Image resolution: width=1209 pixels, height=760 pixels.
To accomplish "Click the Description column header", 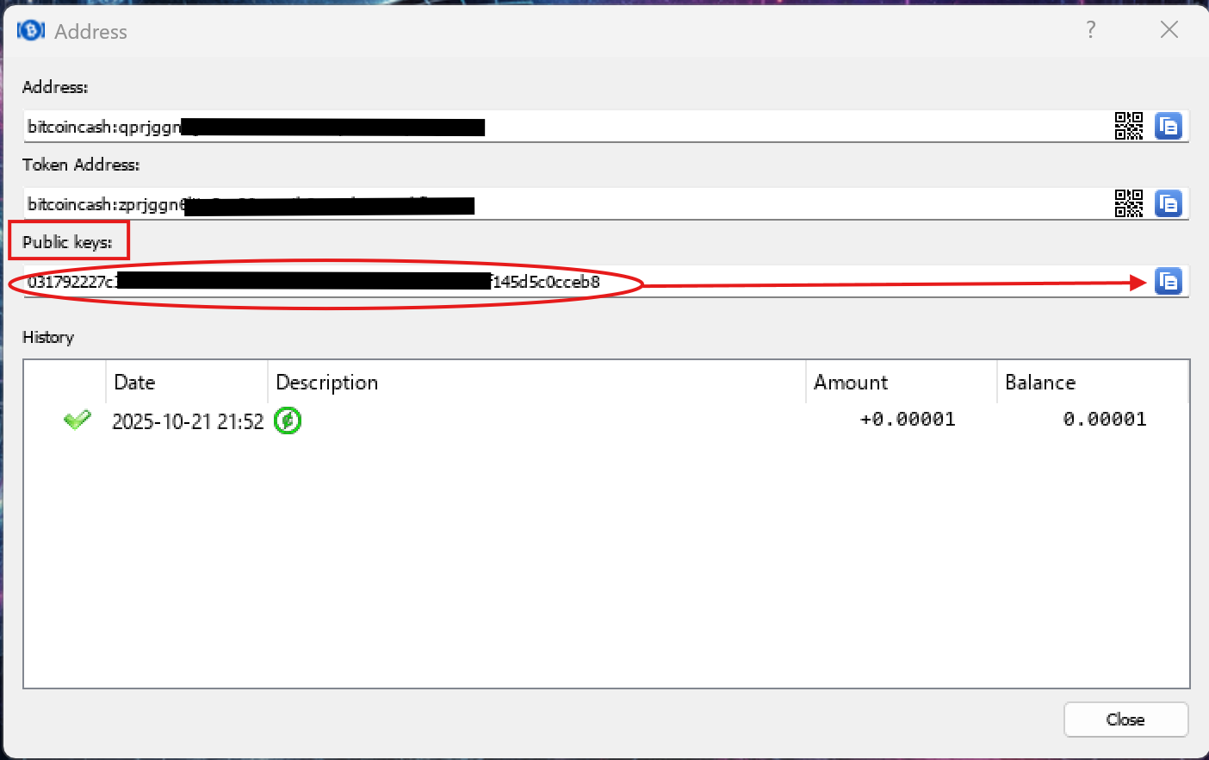I will [x=326, y=382].
